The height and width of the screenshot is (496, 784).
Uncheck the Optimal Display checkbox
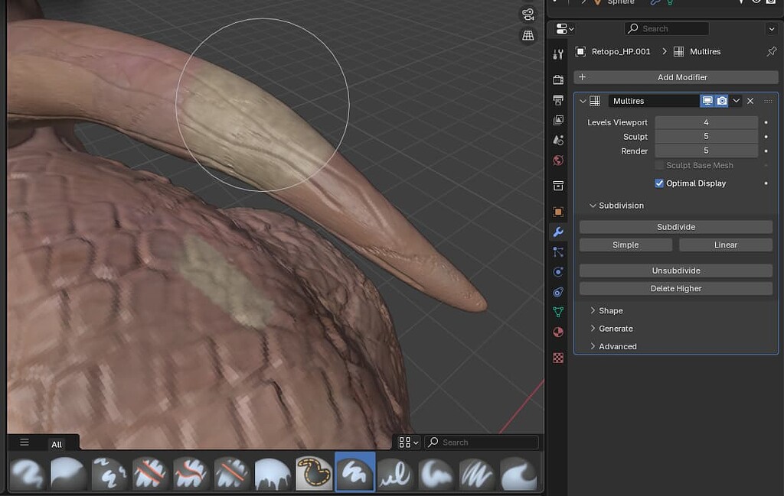[659, 183]
